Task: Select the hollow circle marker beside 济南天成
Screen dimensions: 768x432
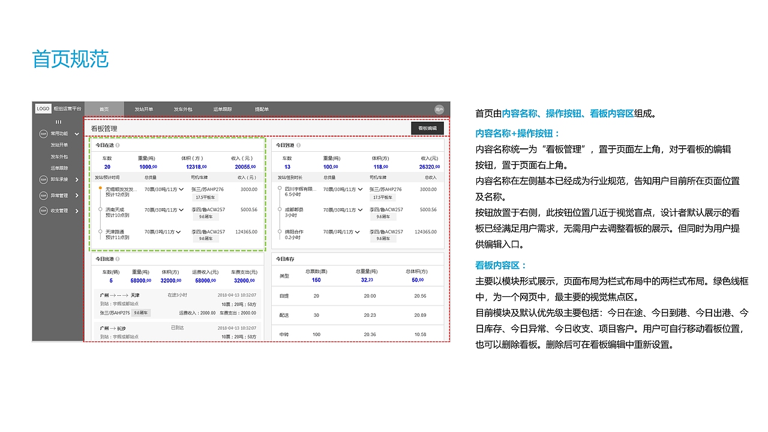Action: [100, 209]
